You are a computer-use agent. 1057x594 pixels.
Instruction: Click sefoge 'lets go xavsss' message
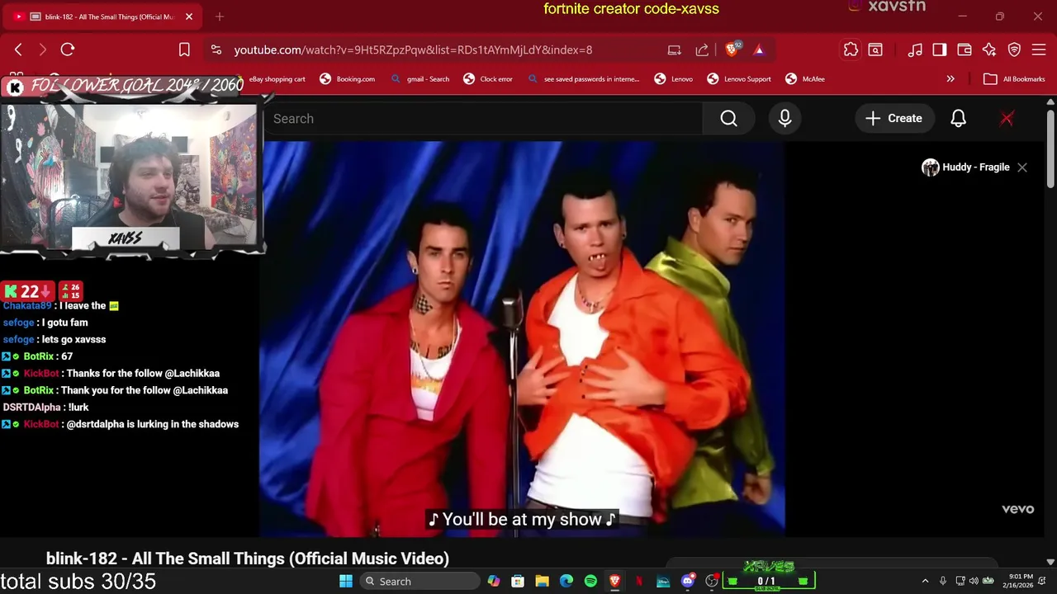pyautogui.click(x=55, y=339)
